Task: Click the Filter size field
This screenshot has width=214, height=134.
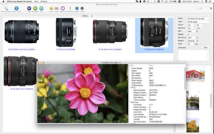Action: pos(190,44)
